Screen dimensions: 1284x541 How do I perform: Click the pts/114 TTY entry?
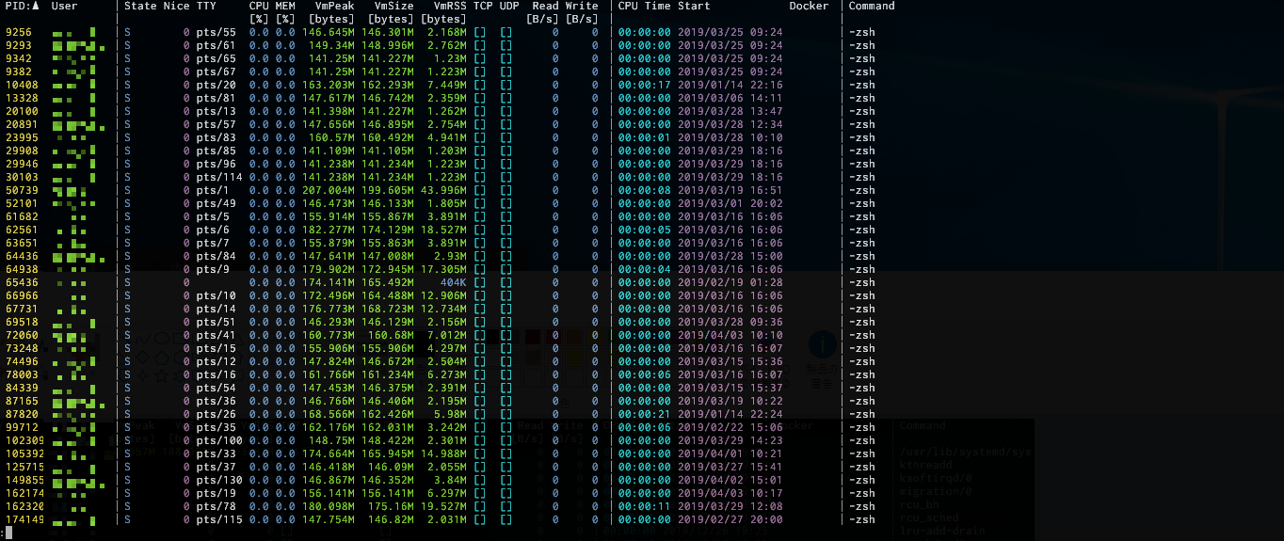[x=219, y=177]
